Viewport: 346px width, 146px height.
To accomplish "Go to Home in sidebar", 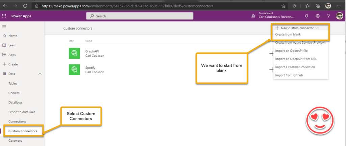I will (x=13, y=36).
